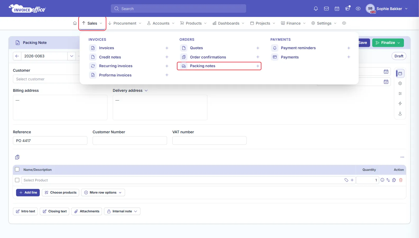The width and height of the screenshot is (419, 238).
Task: Add new credit note plus icon
Action: pyautogui.click(x=167, y=57)
